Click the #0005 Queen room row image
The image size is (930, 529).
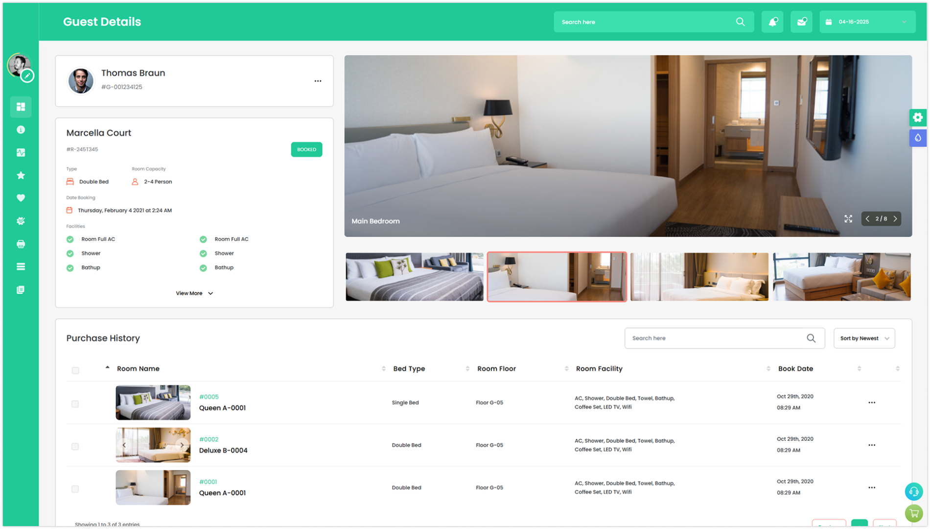click(x=153, y=403)
